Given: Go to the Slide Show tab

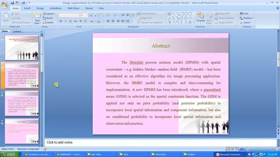Looking at the screenshot, I should (x=73, y=8).
